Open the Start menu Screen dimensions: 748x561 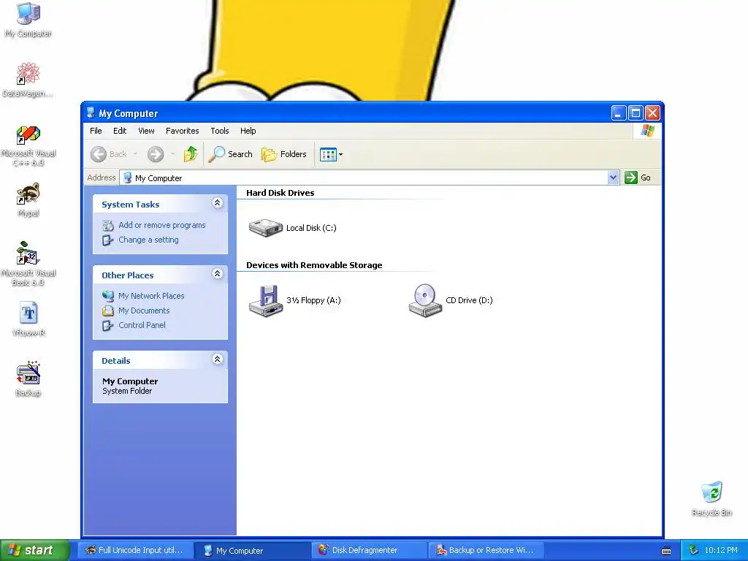35,550
